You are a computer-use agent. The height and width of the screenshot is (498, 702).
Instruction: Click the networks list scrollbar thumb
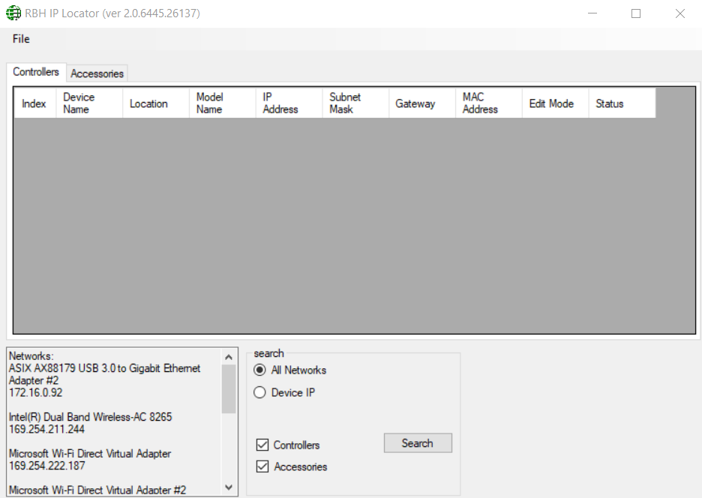click(x=229, y=388)
